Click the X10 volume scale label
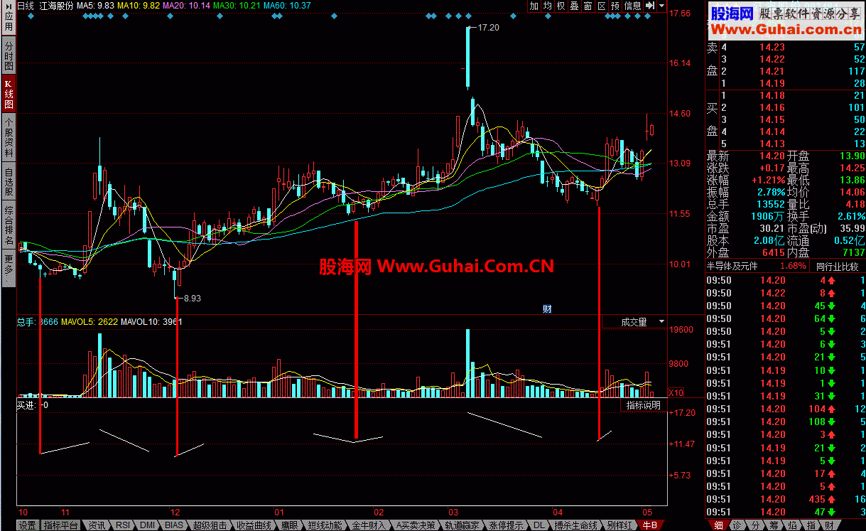The width and height of the screenshot is (866, 531). (676, 392)
